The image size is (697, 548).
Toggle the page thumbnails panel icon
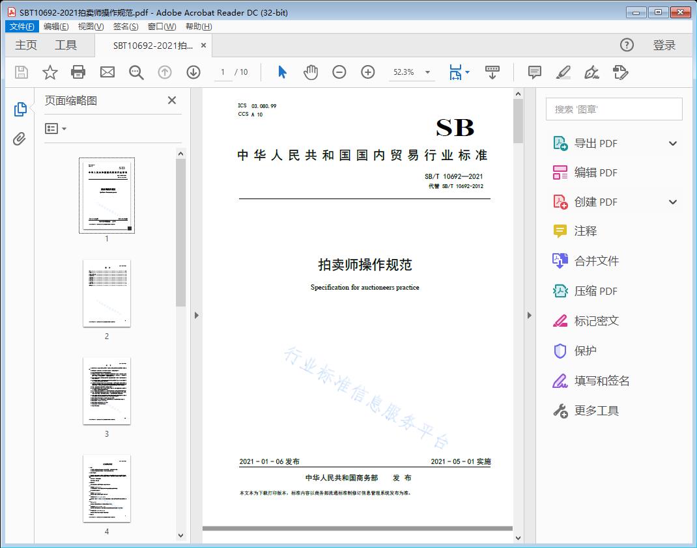(x=20, y=109)
